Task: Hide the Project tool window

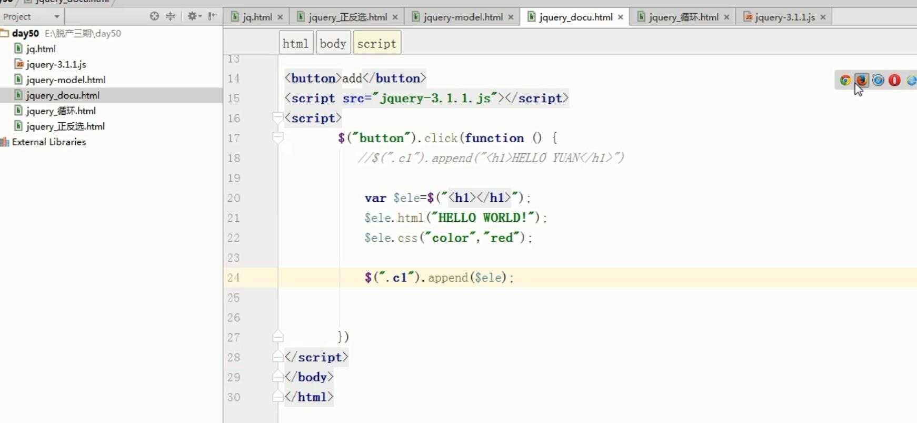Action: point(213,16)
